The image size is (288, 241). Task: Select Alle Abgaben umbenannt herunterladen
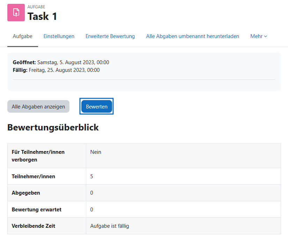192,36
